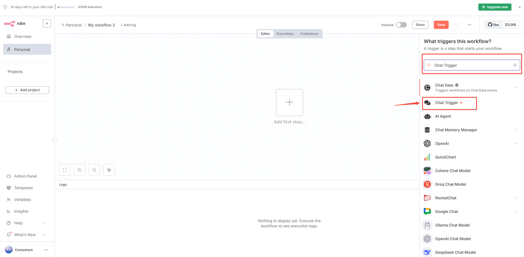Click the executions usage progress bar
Screen dimensions: 524x257
click(66, 7)
